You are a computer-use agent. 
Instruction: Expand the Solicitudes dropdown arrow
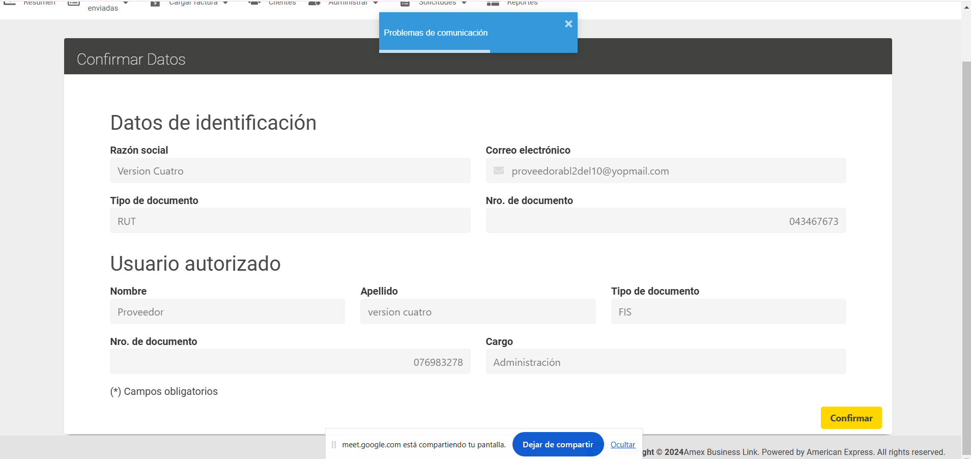(x=464, y=3)
